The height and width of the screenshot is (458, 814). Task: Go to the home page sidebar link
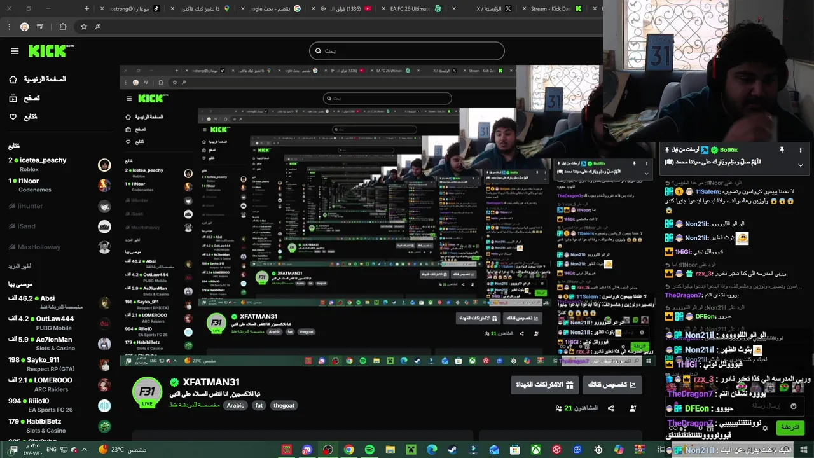38,79
